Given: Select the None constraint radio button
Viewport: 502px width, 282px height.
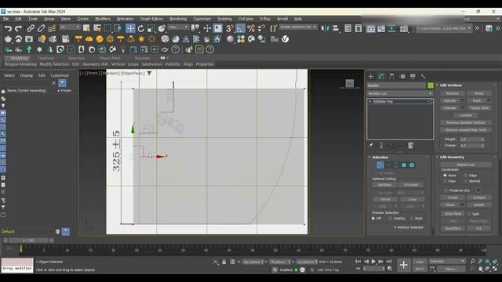Looking at the screenshot, I should click(x=445, y=175).
